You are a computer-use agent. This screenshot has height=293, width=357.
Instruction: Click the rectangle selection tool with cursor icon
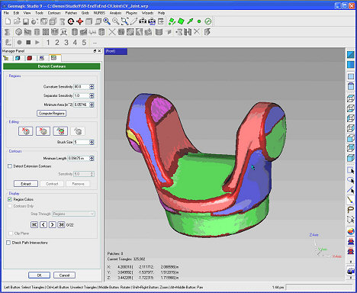click(x=351, y=171)
